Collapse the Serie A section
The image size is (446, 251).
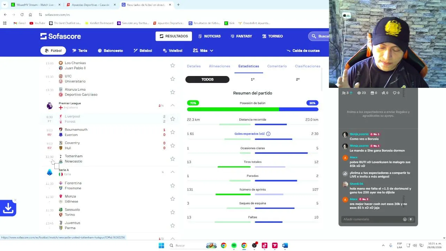tap(172, 172)
